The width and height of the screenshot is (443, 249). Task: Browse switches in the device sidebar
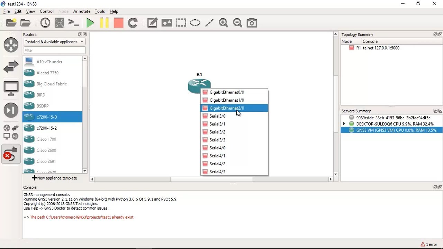(11, 67)
